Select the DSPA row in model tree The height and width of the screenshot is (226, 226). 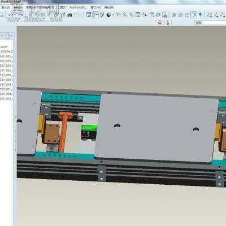(6, 51)
